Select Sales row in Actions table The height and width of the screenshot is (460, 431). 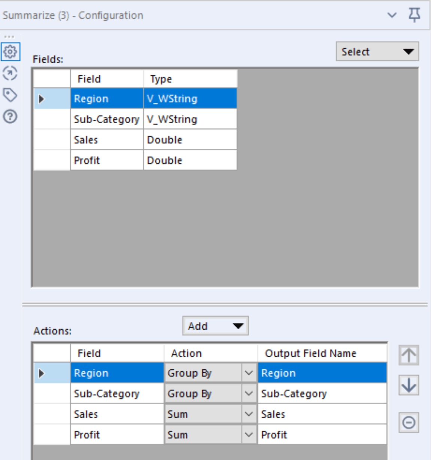[x=117, y=414]
